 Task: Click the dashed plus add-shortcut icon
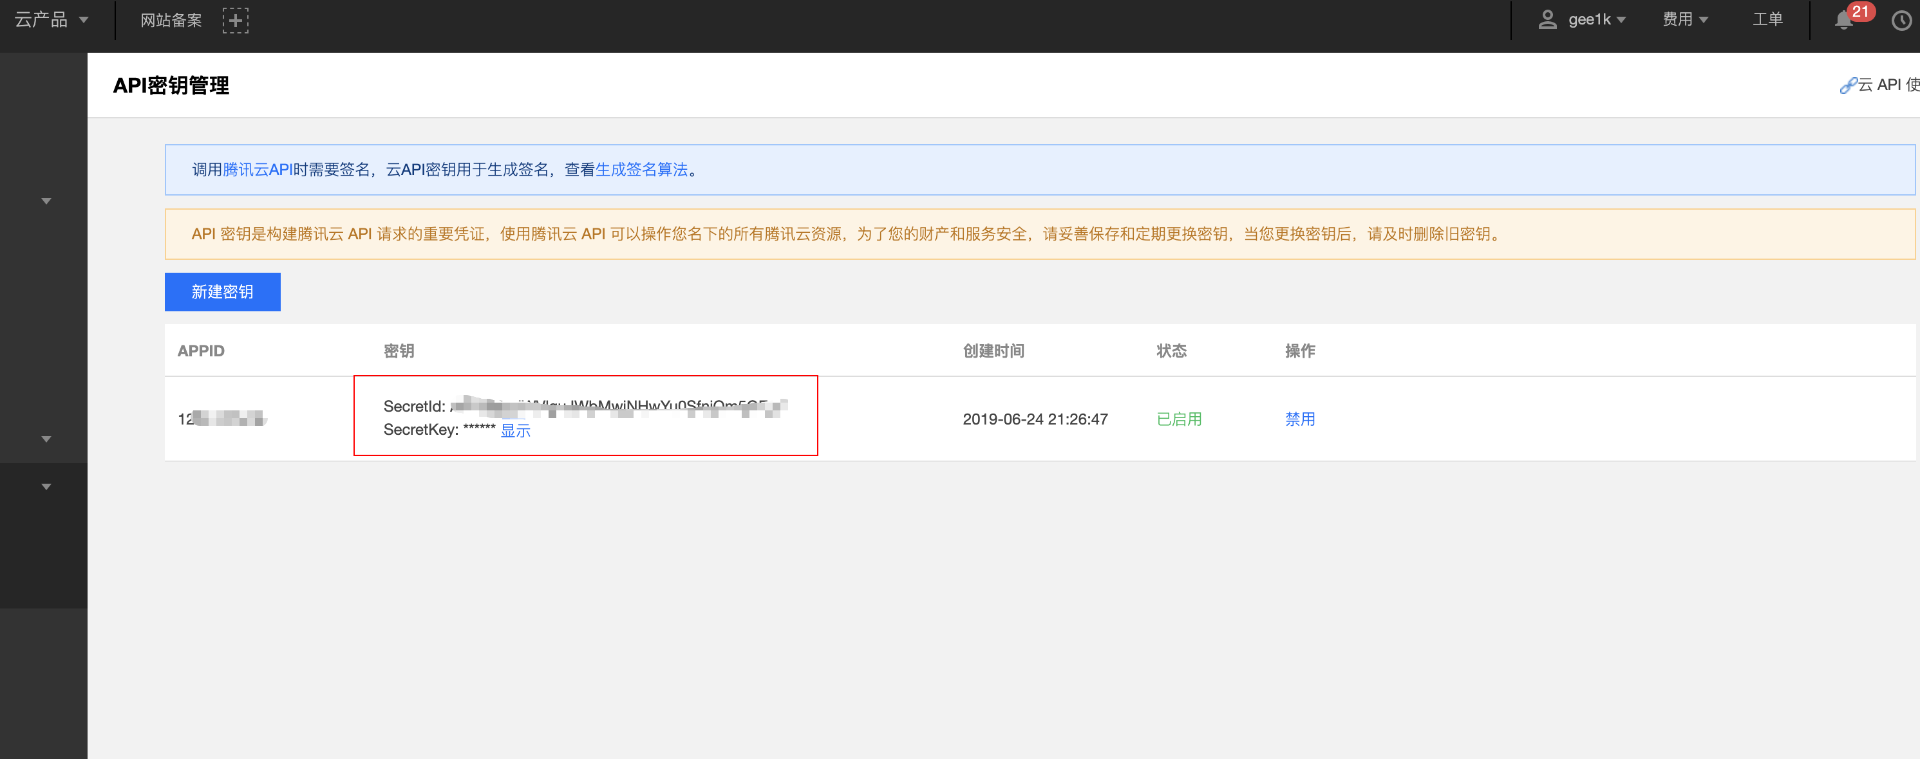coord(236,20)
